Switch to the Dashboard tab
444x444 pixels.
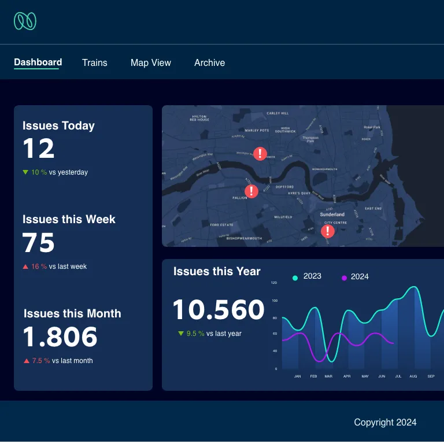click(38, 62)
